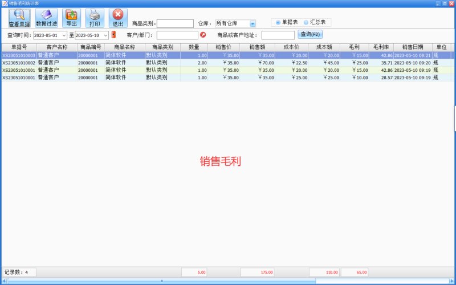456x285 pixels.
Task: Click the total cost 110.00 footer
Action: click(324, 272)
